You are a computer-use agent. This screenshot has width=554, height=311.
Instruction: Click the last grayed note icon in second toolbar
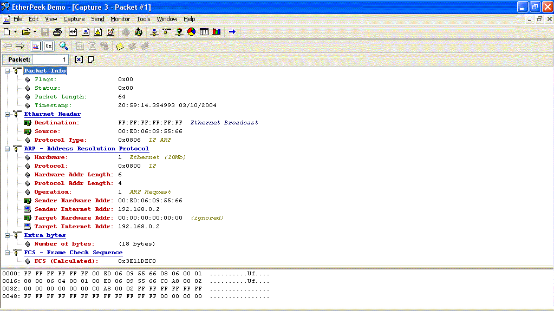(x=145, y=46)
